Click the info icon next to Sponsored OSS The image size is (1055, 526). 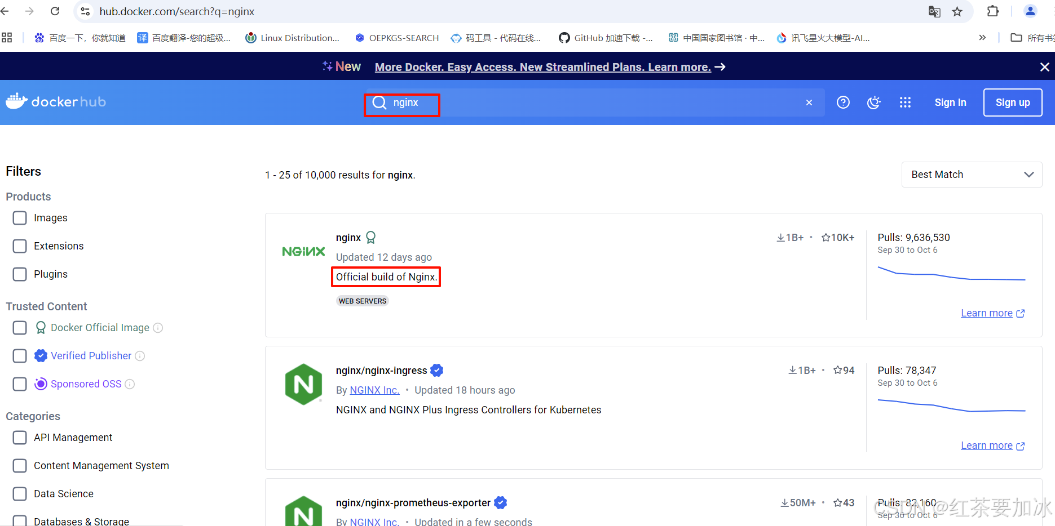130,384
